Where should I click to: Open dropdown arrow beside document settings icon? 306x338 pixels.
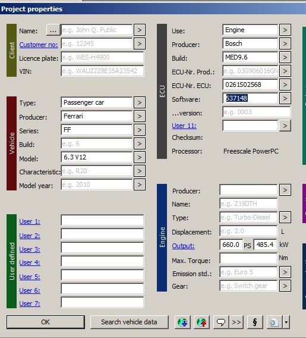(x=286, y=322)
